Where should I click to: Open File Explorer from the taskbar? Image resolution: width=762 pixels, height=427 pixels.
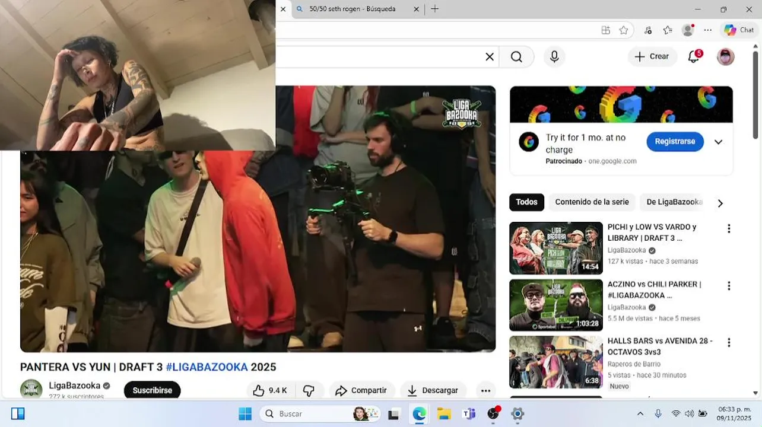point(444,414)
